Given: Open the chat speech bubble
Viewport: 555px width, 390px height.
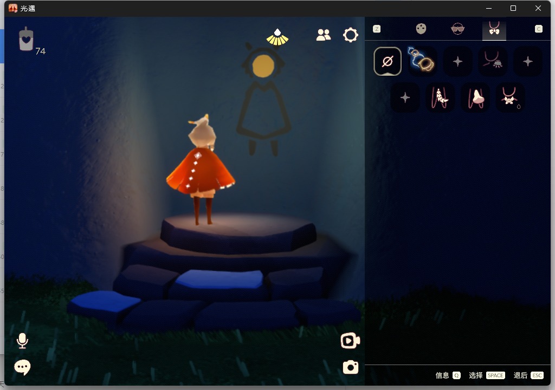Looking at the screenshot, I should tap(22, 367).
